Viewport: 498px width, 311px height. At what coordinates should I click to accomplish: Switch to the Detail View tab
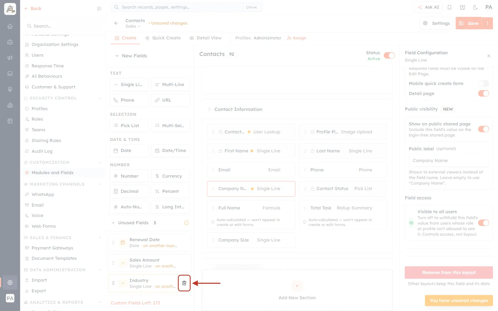click(x=205, y=38)
